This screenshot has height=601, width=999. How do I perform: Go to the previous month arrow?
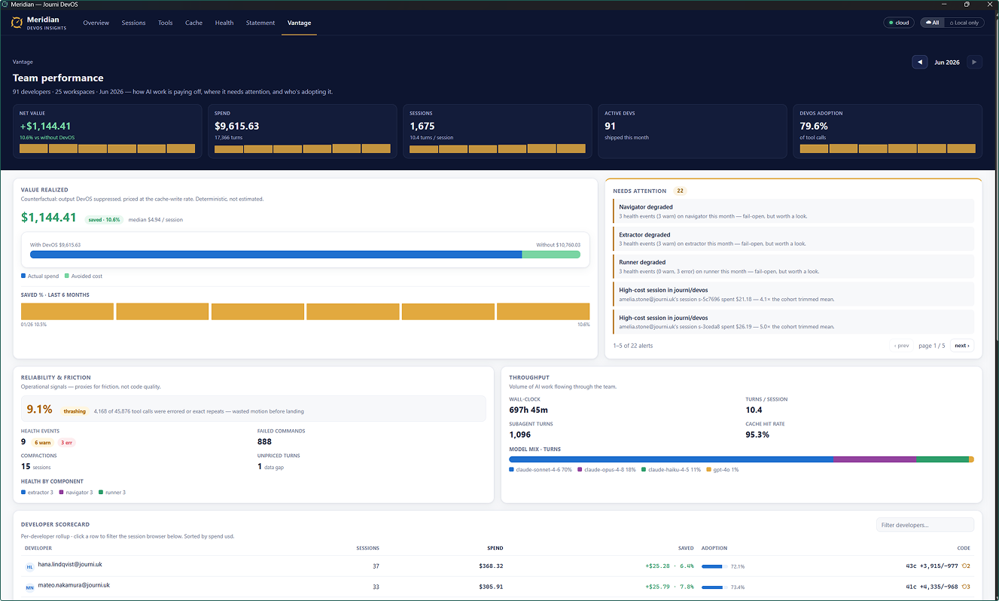coord(919,62)
